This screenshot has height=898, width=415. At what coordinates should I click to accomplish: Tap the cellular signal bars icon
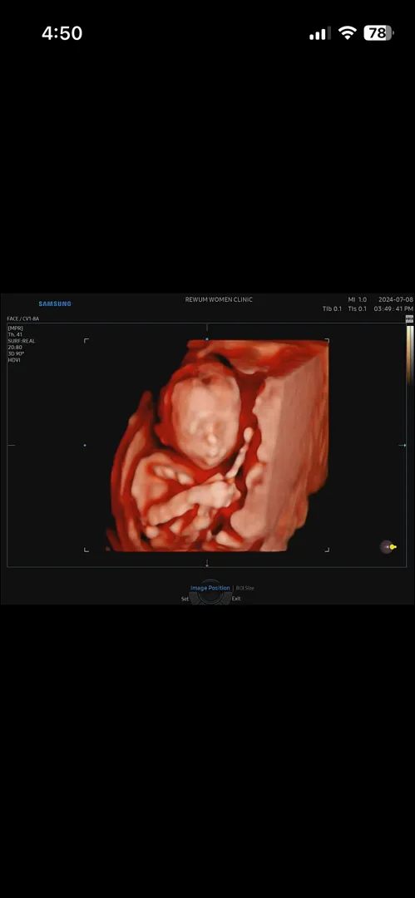point(320,34)
